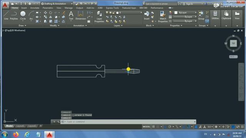Image resolution: width=246 pixels, height=138 pixels.
Task: Open the ByLayer lineweight dropdown
Action: (184, 17)
